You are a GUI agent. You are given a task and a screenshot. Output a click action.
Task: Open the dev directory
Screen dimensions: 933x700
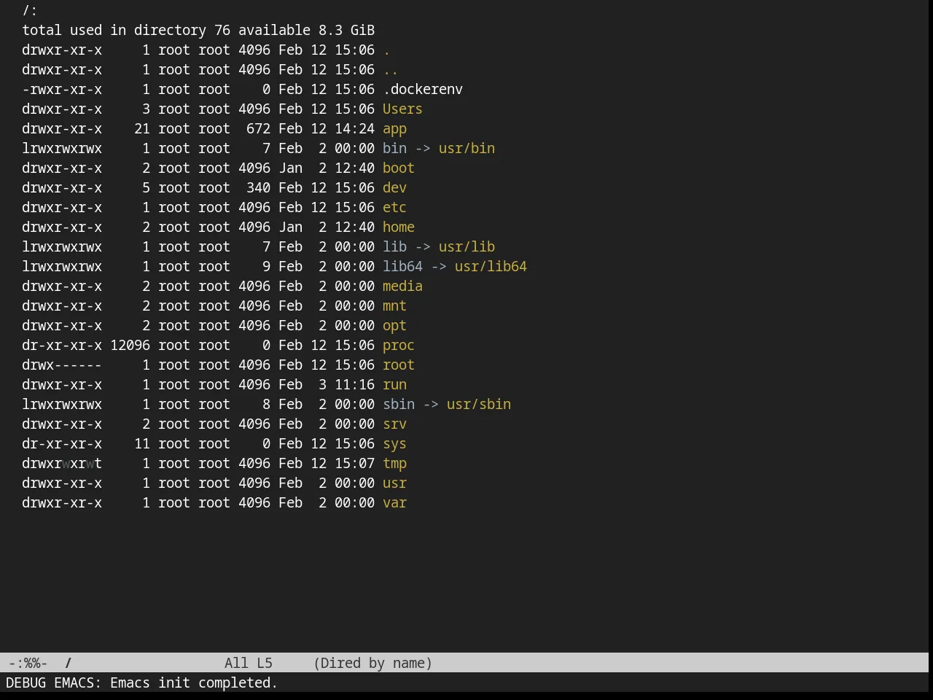pyautogui.click(x=394, y=187)
